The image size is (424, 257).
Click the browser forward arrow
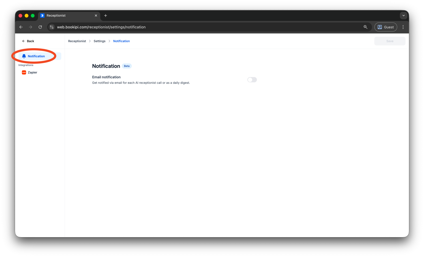31,27
